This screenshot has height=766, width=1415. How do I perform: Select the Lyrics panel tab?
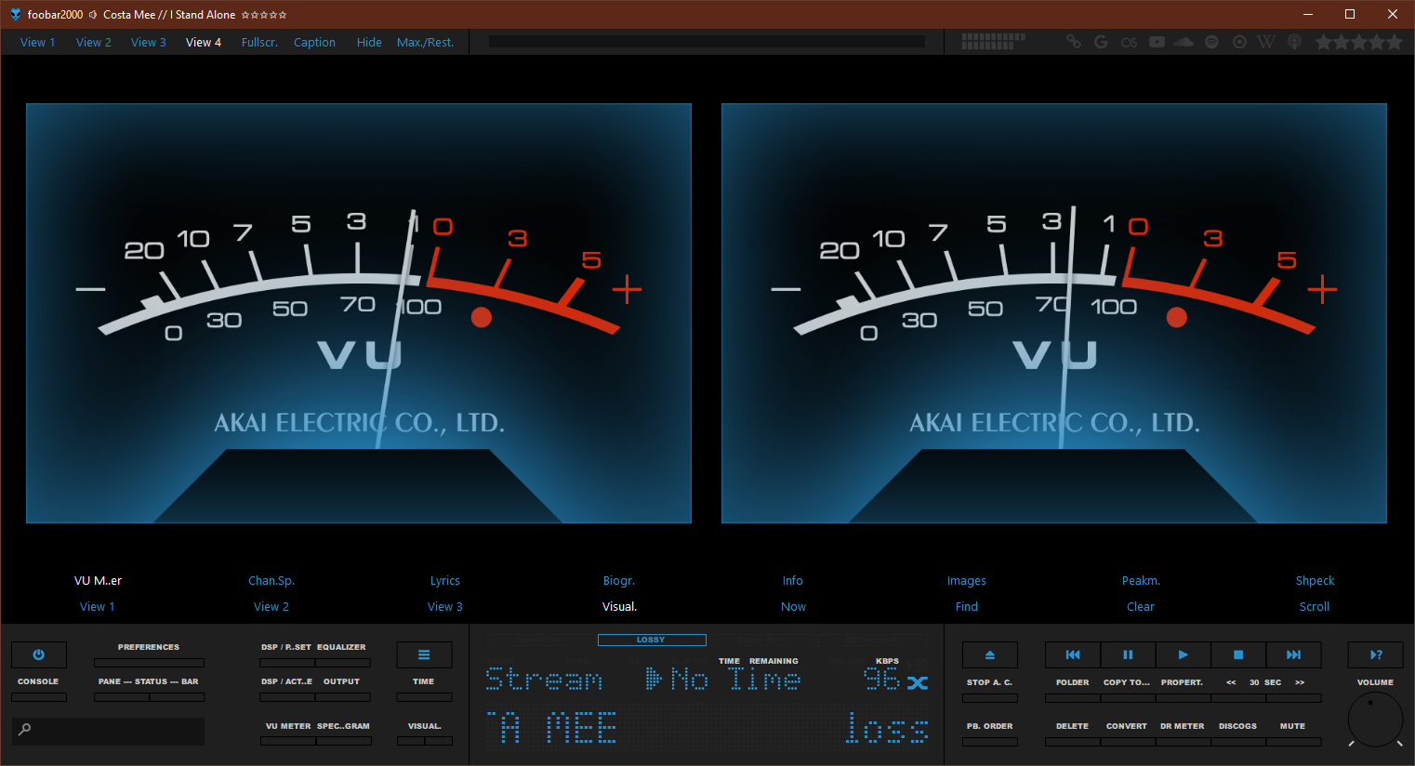click(x=444, y=580)
